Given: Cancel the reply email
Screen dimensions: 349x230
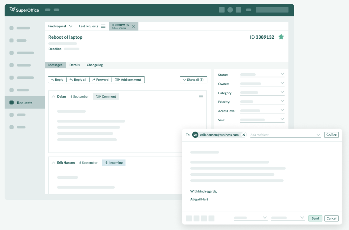Looking at the screenshot, I should 331,218.
